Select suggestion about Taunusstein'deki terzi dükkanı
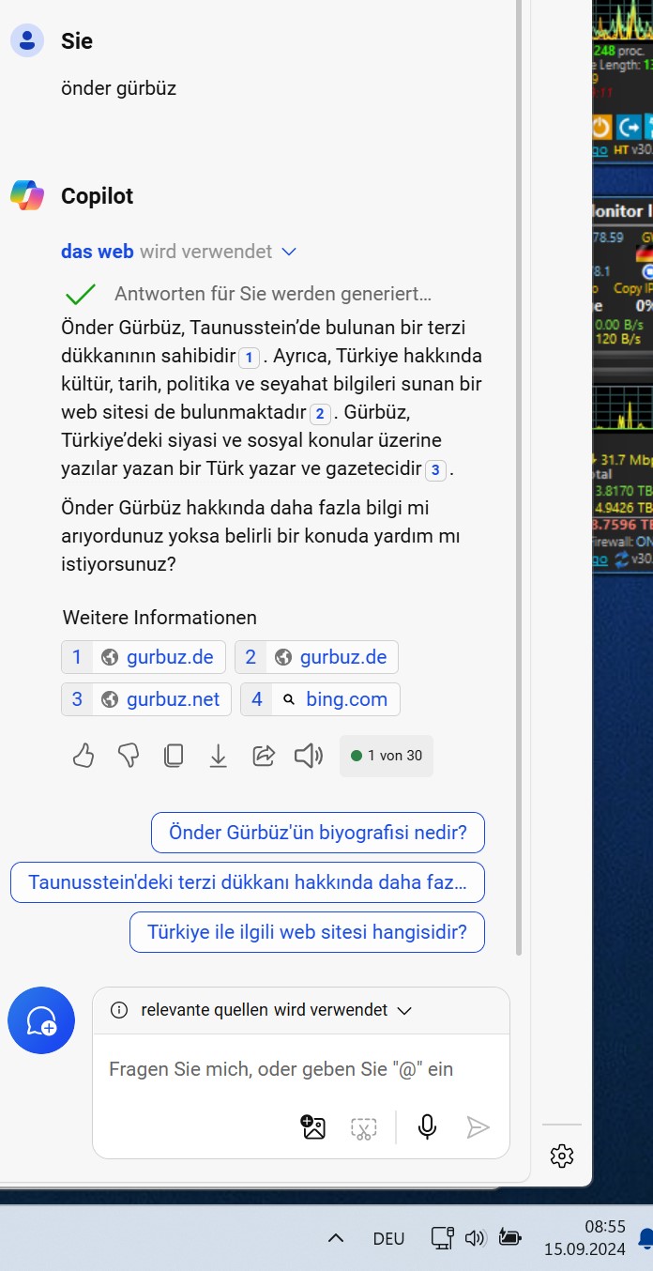Screen dimensions: 653x1271 point(248,882)
